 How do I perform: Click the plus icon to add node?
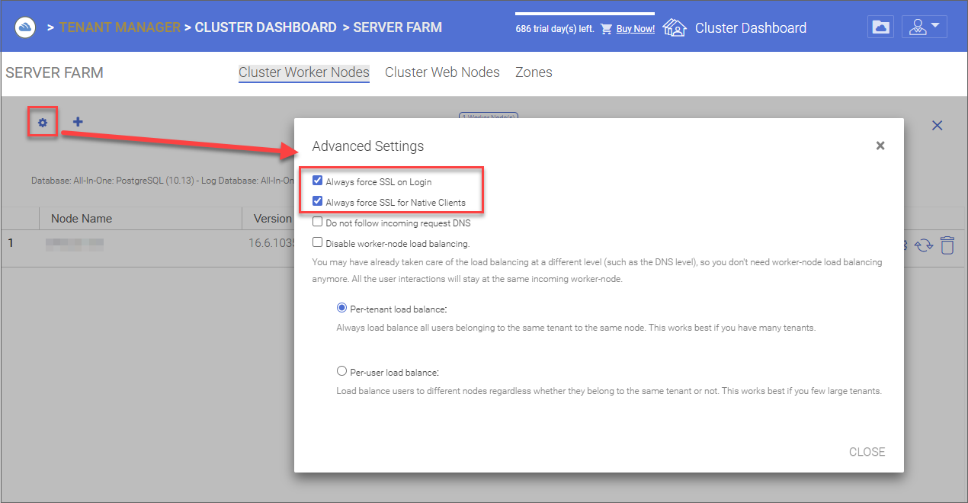78,121
